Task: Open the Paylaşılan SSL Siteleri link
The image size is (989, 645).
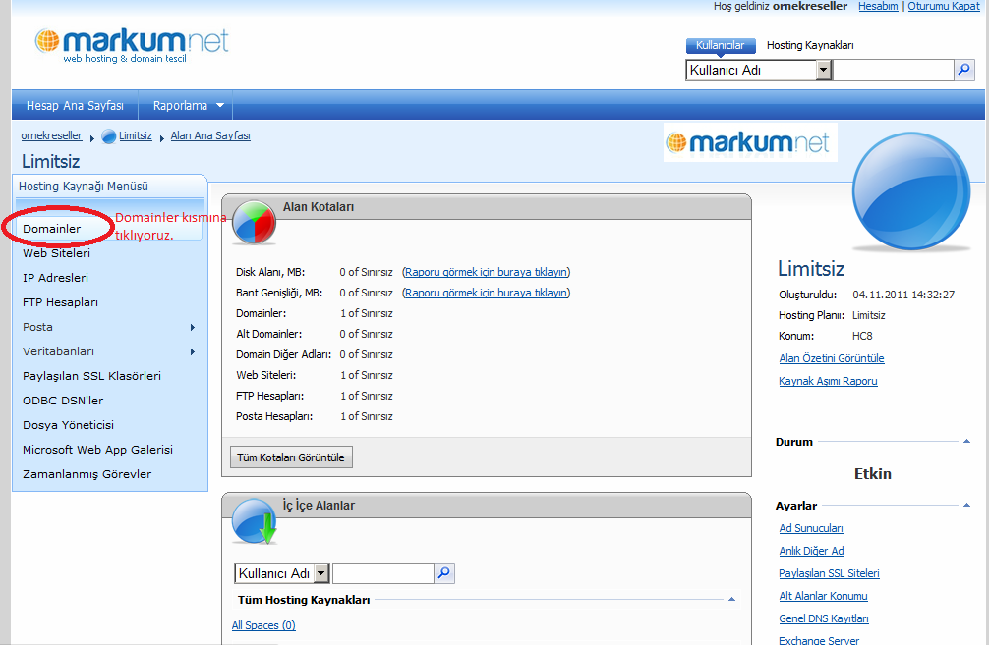Action: tap(829, 573)
